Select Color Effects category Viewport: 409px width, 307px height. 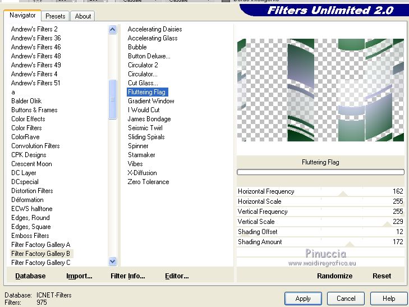[x=28, y=119]
